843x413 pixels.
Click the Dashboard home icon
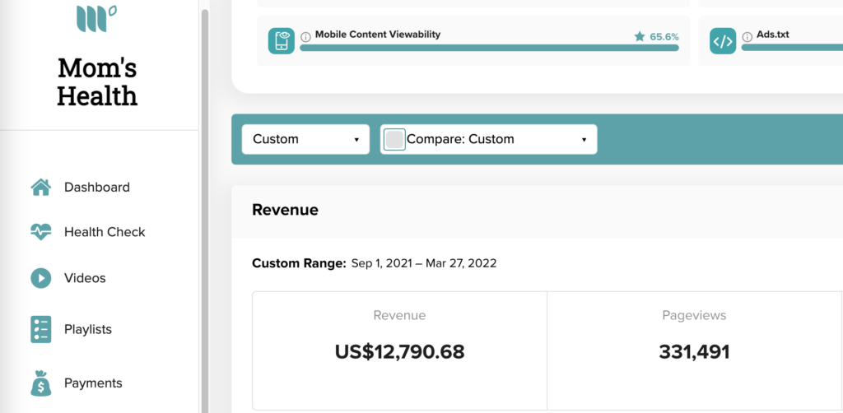coord(41,188)
